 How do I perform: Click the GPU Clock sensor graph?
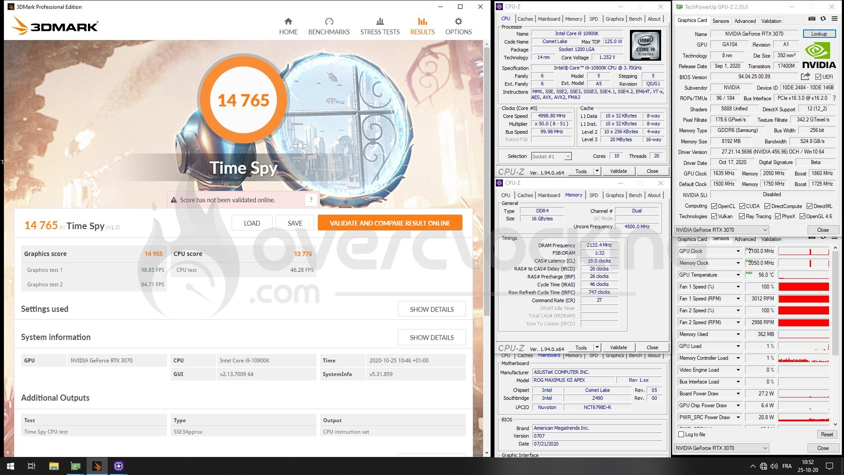coord(804,251)
